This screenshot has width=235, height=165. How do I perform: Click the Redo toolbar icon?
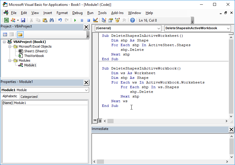click(67, 20)
